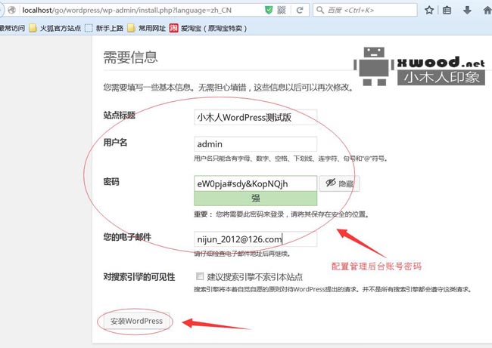Open the downloads arrow icon
This screenshot has width=492, height=348.
[467, 11]
